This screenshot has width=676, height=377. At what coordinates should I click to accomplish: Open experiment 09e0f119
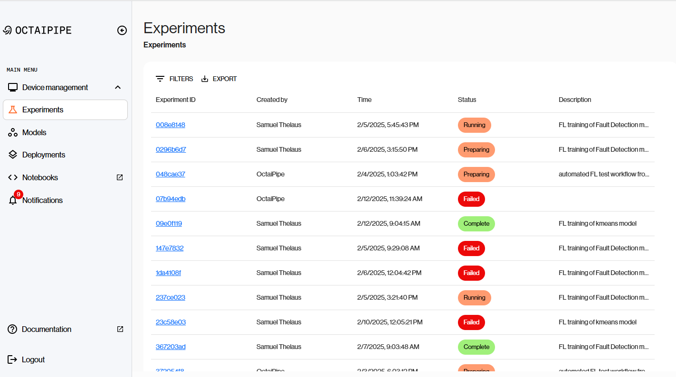[x=169, y=223]
